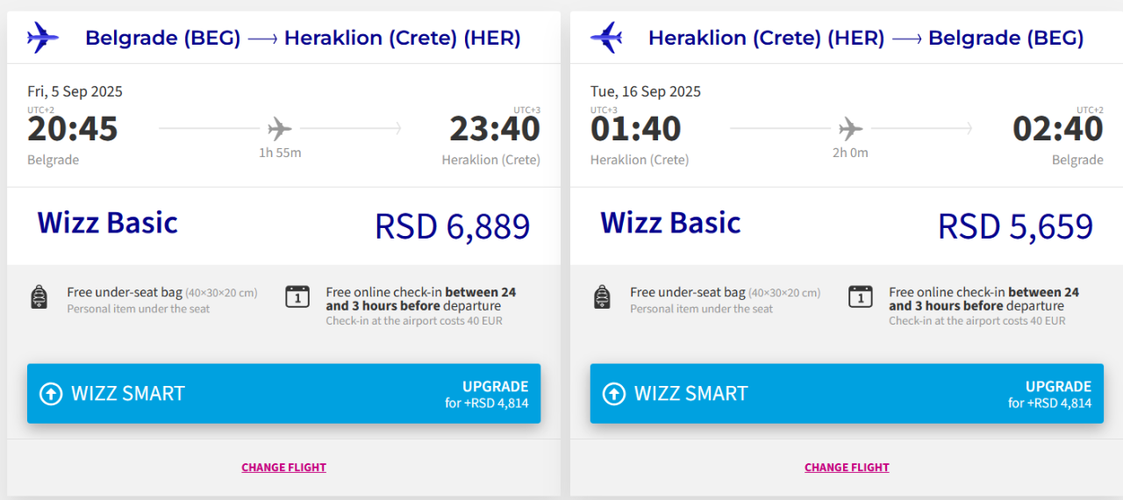Image resolution: width=1123 pixels, height=500 pixels.
Task: Click upgrade arrow icon on return WIZZ SMART
Action: point(614,394)
